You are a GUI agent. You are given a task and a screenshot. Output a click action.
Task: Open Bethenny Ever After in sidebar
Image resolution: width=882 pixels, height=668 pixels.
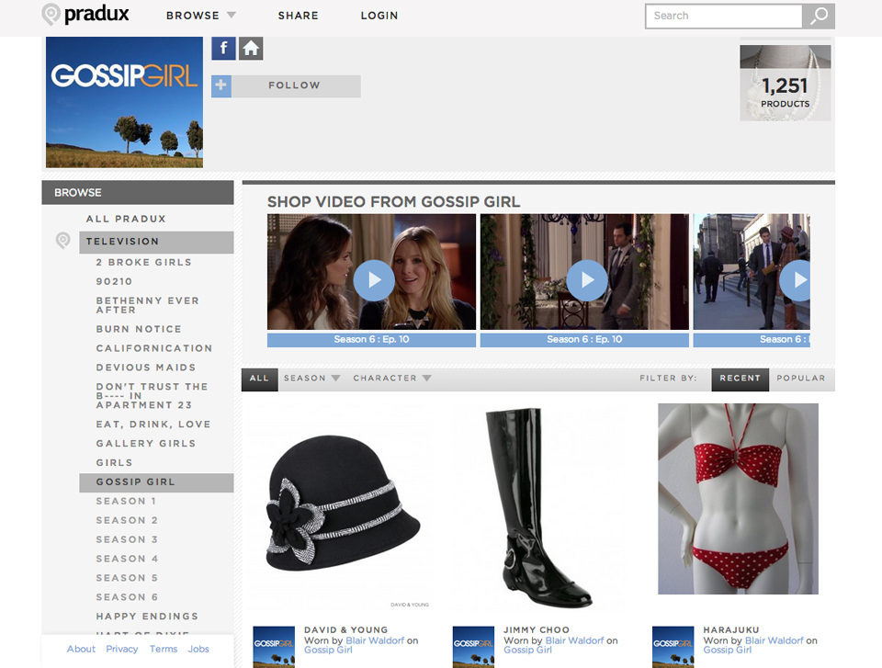tap(147, 305)
